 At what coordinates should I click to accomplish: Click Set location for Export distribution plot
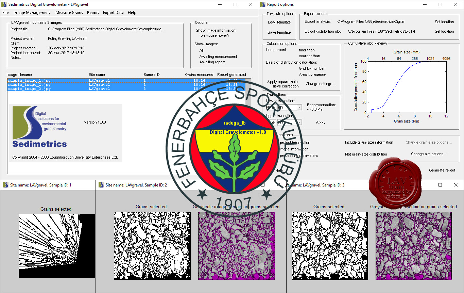[444, 31]
